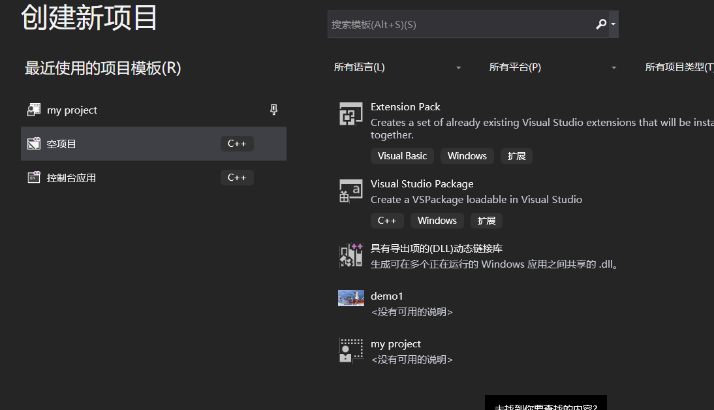Click the 扩展 tag under Visual Studio Package
Viewport: 714px width, 410px height.
click(x=486, y=221)
